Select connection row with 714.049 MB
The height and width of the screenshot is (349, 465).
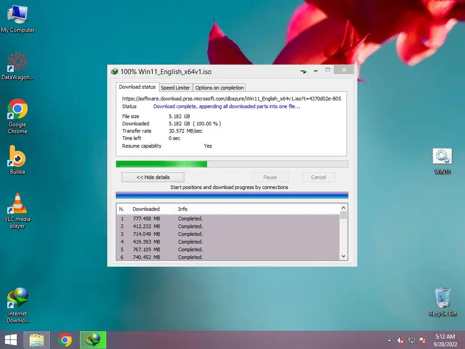click(228, 234)
